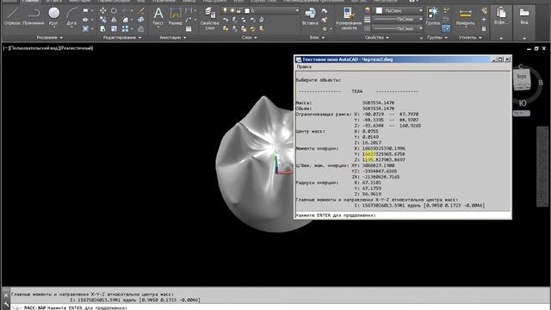Click the [Реалистичный] visual style control
The image size is (551, 310).
77,48
